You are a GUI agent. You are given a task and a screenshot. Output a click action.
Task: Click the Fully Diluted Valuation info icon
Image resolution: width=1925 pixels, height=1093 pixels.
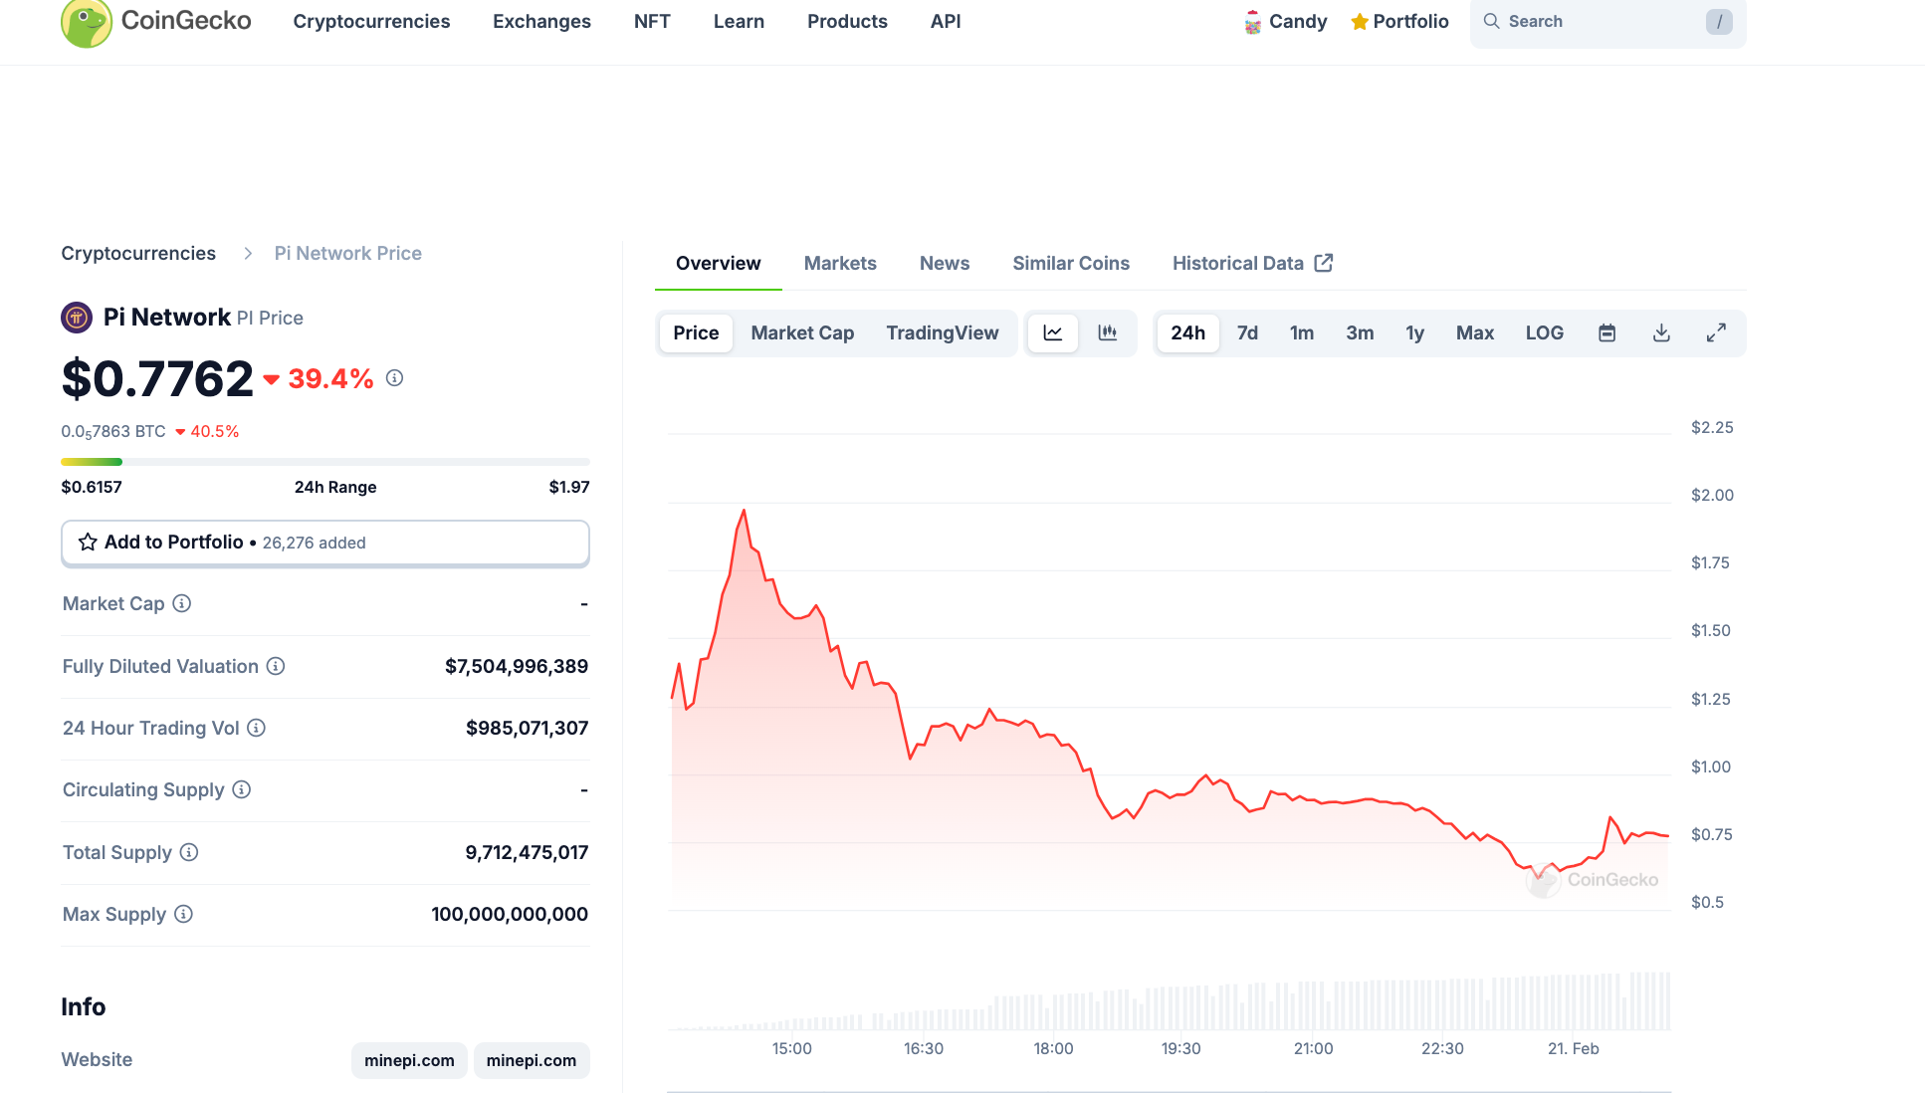coord(276,666)
